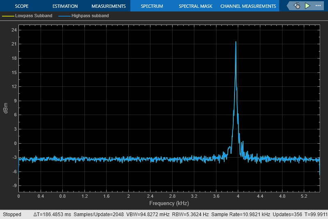This screenshot has height=219, width=328.
Task: Open the step-back settings gear icon
Action: pyautogui.click(x=297, y=6)
